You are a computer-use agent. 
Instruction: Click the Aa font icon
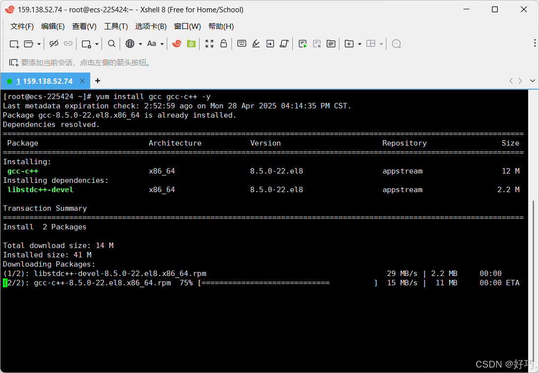[x=152, y=44]
